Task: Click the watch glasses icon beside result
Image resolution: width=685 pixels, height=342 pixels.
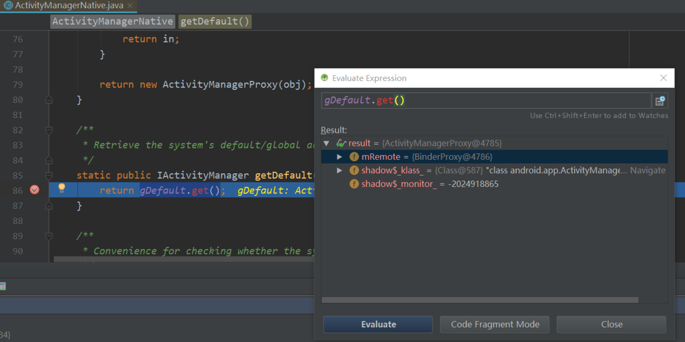Action: pyautogui.click(x=341, y=143)
